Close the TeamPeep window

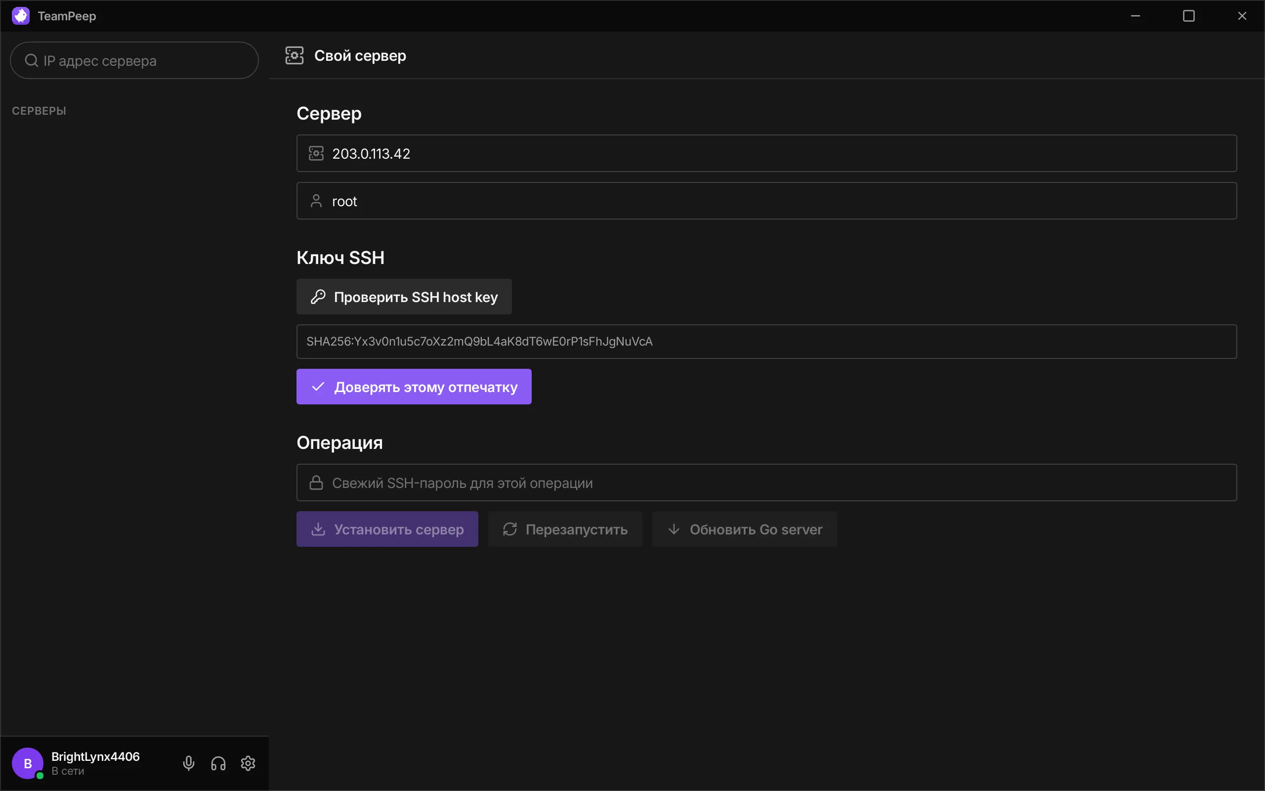(1242, 16)
